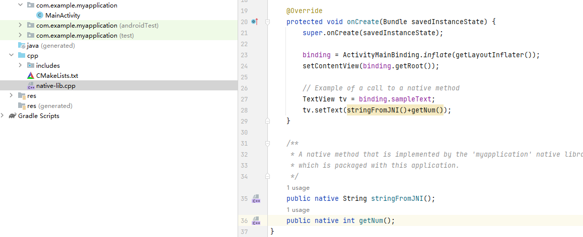
Task: Click the java (generated) folder icon
Action: coord(22,46)
